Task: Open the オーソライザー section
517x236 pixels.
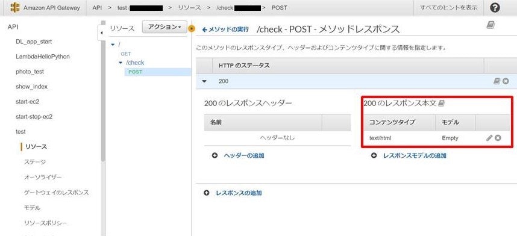Action: [x=43, y=178]
